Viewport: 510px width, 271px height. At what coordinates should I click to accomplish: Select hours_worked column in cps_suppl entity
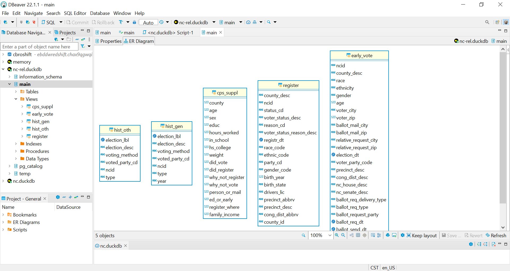pos(224,132)
